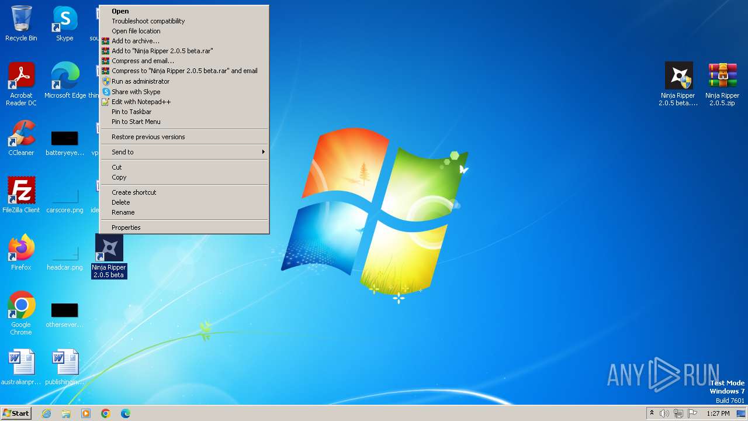The height and width of the screenshot is (421, 748).
Task: Choose Share with Skype
Action: coord(184,92)
